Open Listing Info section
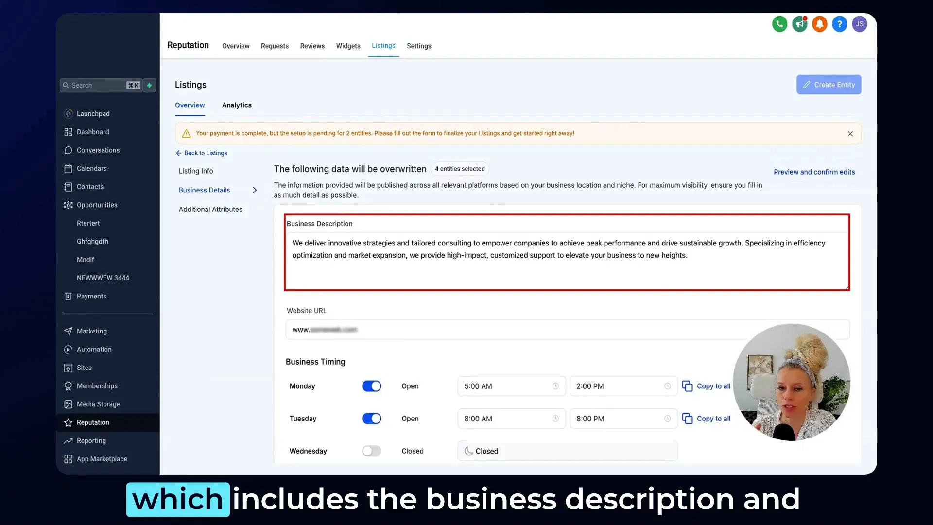The width and height of the screenshot is (933, 525). 196,171
